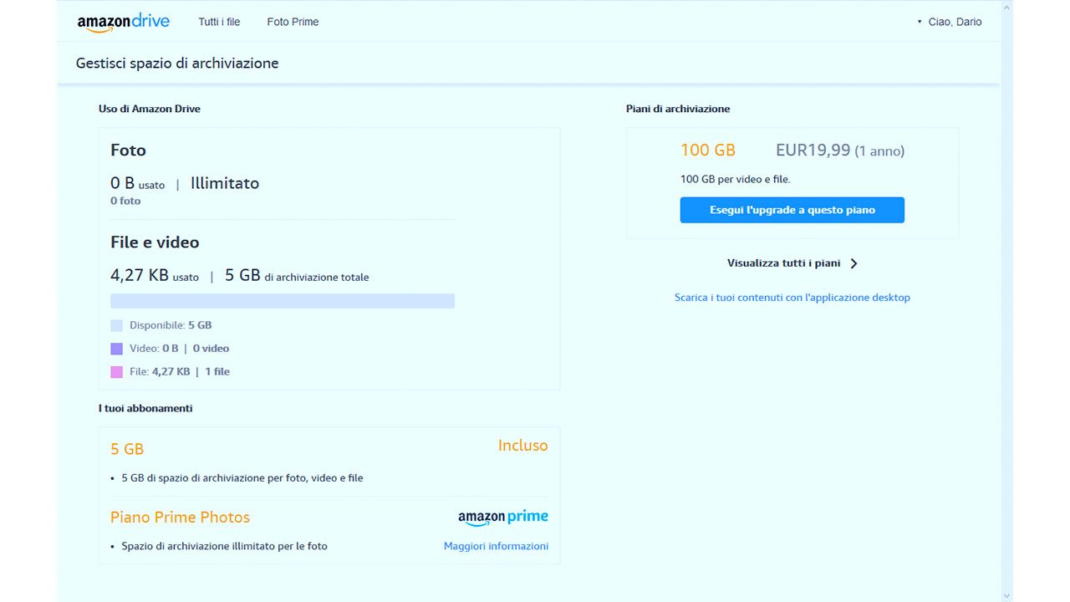Click the storage usage progress bar

pos(283,301)
